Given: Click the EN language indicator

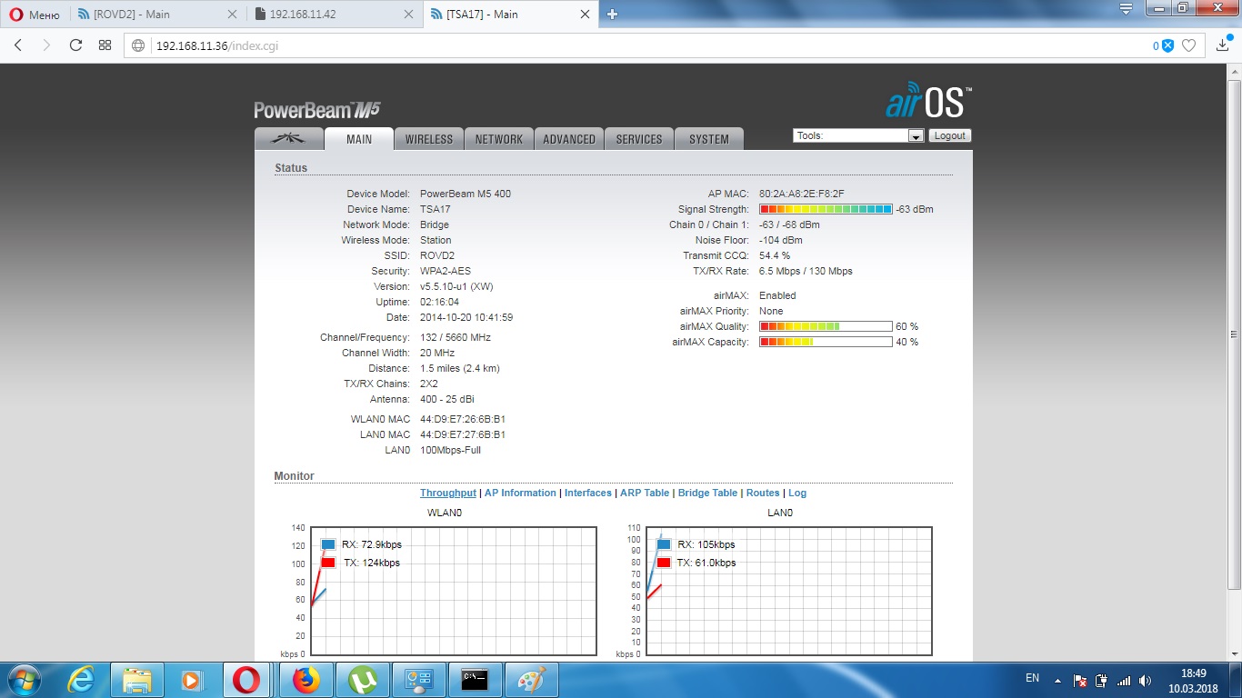Looking at the screenshot, I should click(x=1032, y=678).
